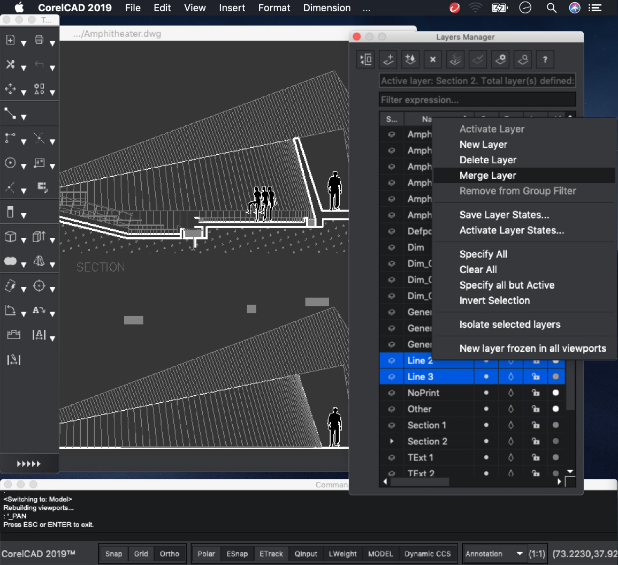Toggle the Snap mode in status bar
Screen dimensions: 618x565
pos(113,554)
